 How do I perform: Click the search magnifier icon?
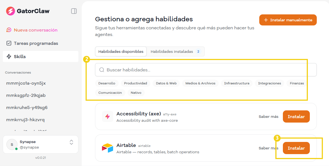click(x=102, y=70)
